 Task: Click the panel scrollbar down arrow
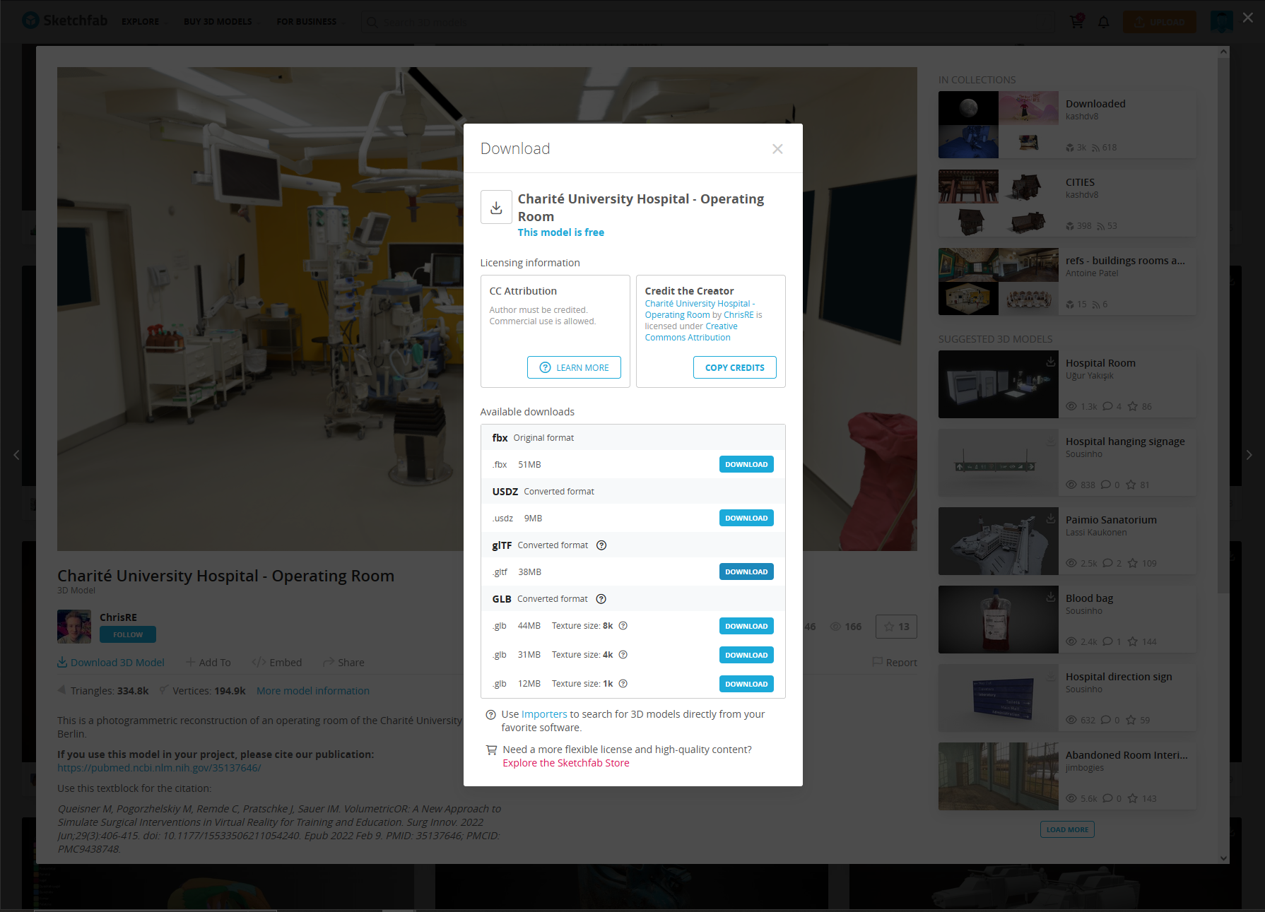[x=1223, y=858]
